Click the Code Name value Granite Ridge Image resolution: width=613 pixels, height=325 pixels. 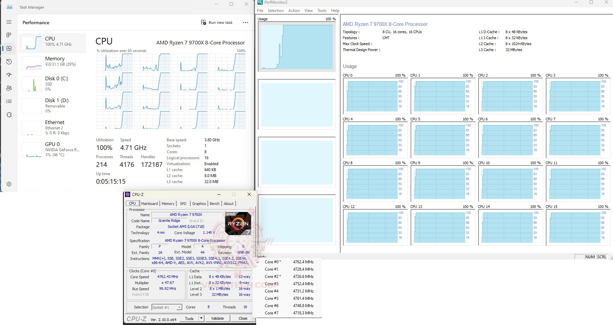pos(169,221)
